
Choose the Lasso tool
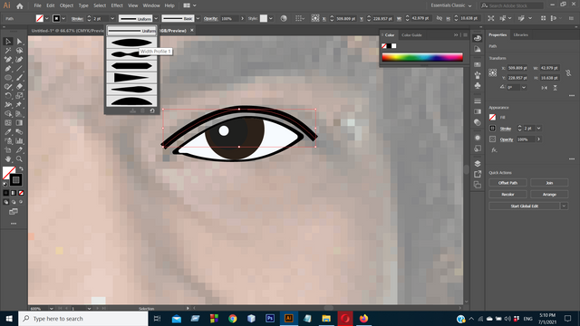tap(19, 51)
